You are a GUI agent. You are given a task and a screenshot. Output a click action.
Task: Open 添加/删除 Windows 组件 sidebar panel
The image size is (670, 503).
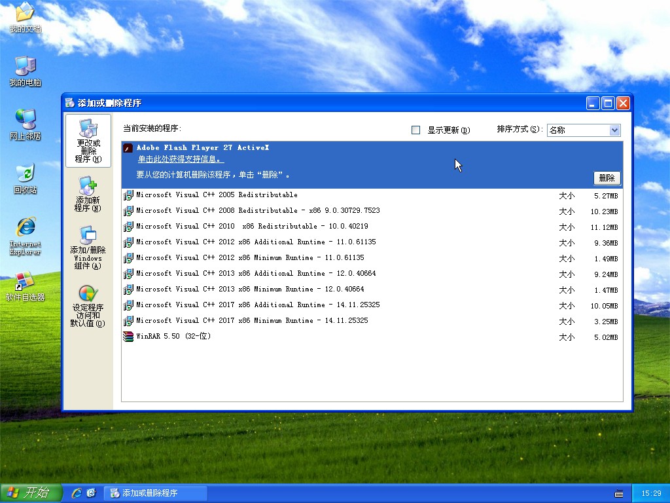click(88, 248)
